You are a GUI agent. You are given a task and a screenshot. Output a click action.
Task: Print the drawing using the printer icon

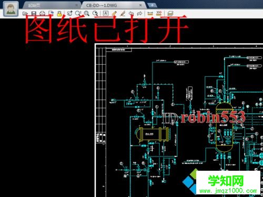43,13
